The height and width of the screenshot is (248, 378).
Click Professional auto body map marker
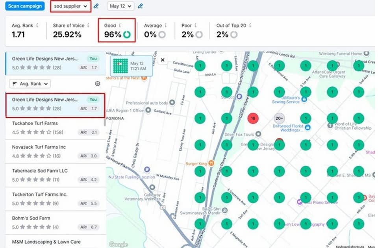click(x=172, y=102)
